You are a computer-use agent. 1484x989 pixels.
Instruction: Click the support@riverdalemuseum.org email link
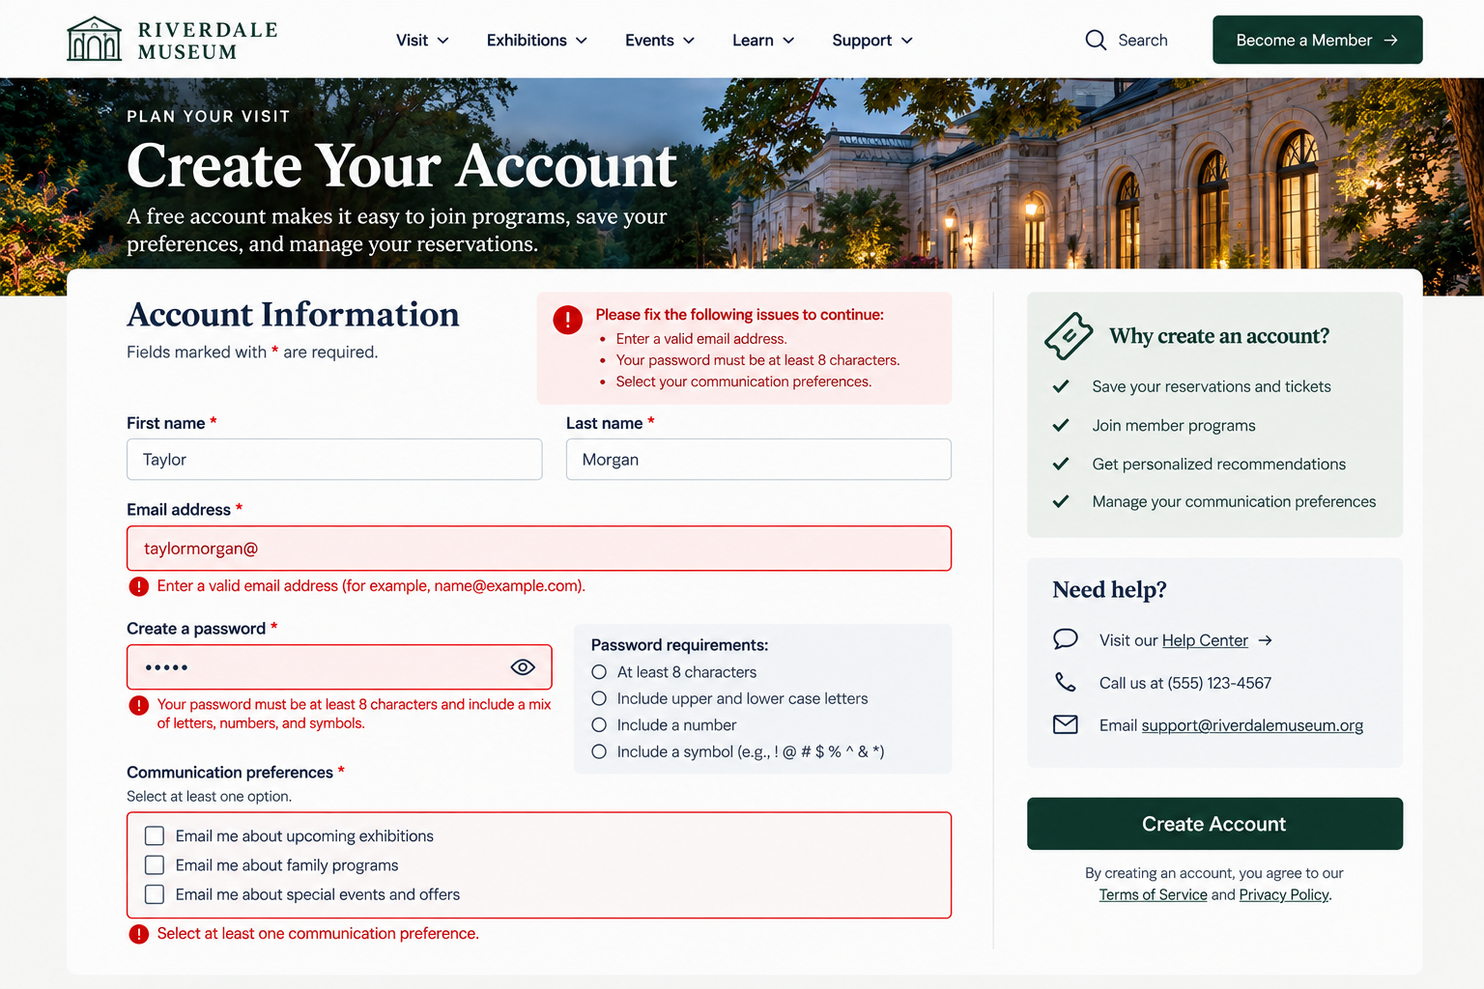pos(1252,725)
